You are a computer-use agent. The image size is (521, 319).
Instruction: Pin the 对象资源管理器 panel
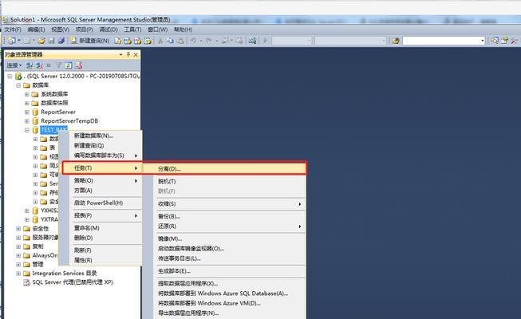pos(128,54)
